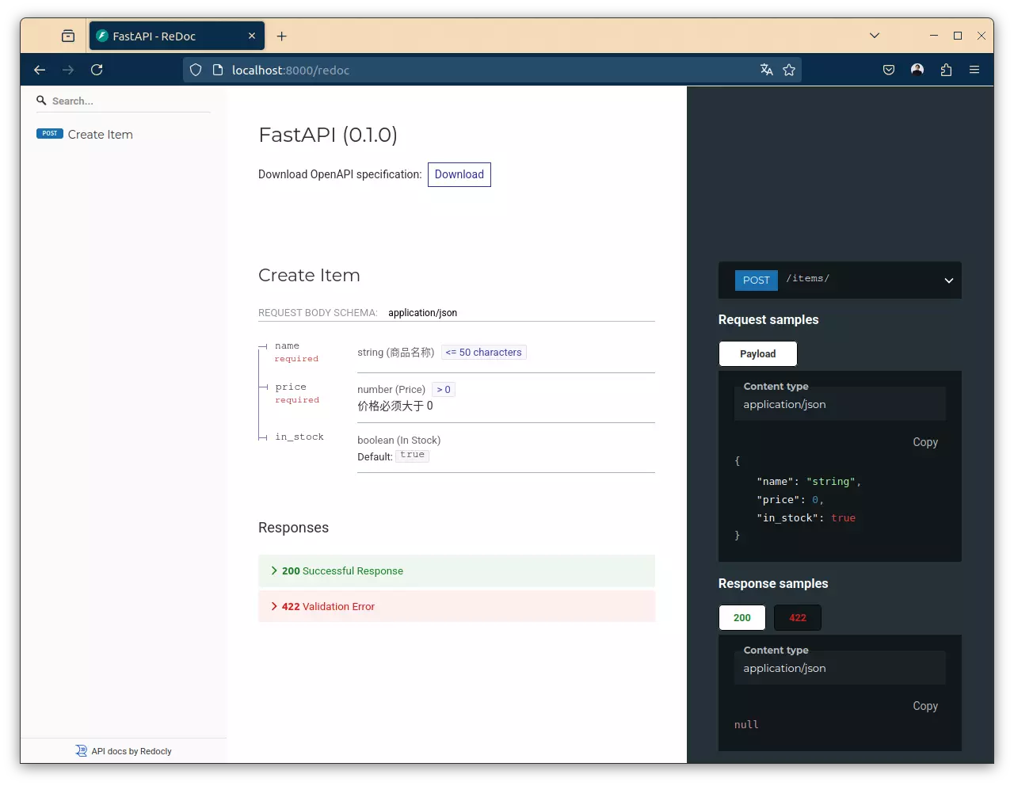Expand the /items/ endpoint dropdown chevron
1014x786 pixels.
pos(949,280)
